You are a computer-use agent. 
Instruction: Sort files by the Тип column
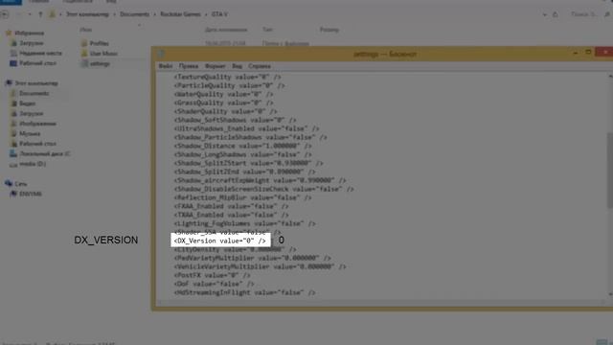pos(268,30)
